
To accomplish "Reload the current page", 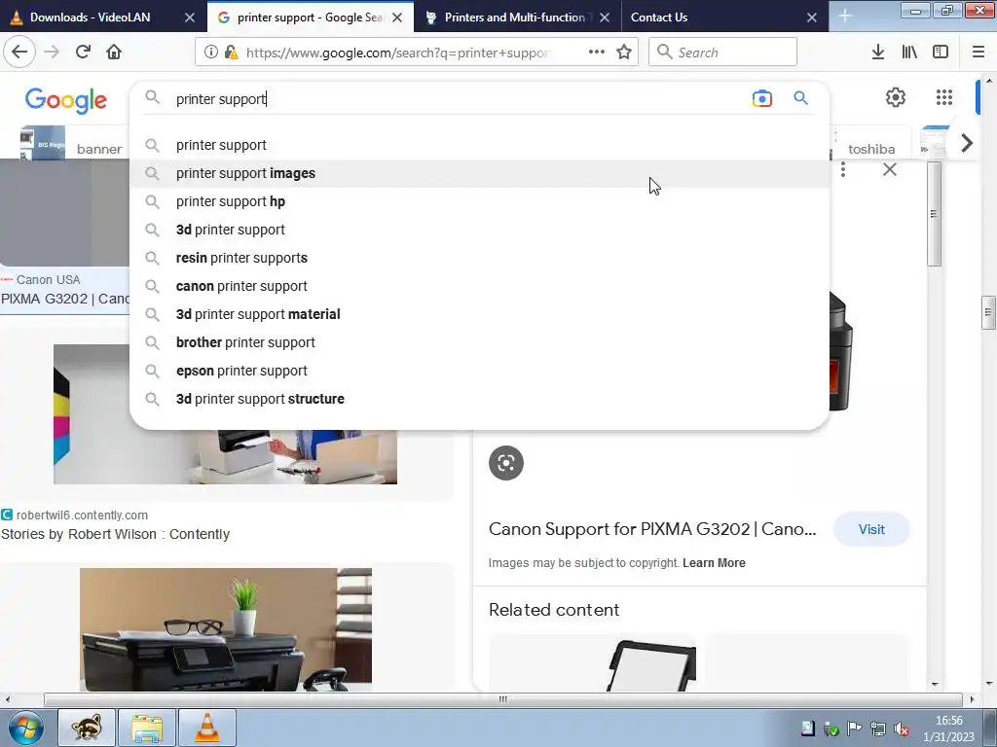I will click(83, 52).
